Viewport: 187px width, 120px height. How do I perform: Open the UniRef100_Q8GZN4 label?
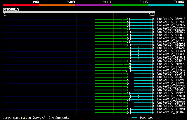(x=171, y=100)
